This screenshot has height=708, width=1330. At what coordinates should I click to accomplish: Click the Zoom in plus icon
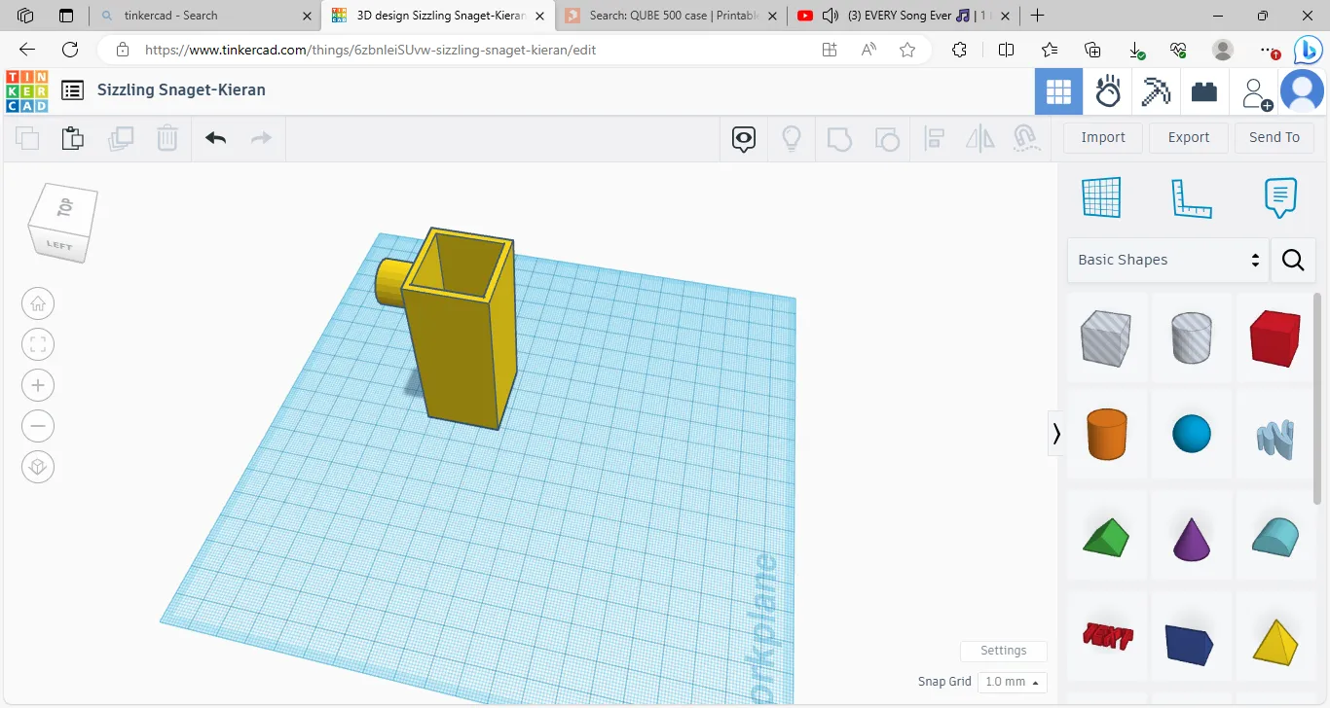(38, 385)
